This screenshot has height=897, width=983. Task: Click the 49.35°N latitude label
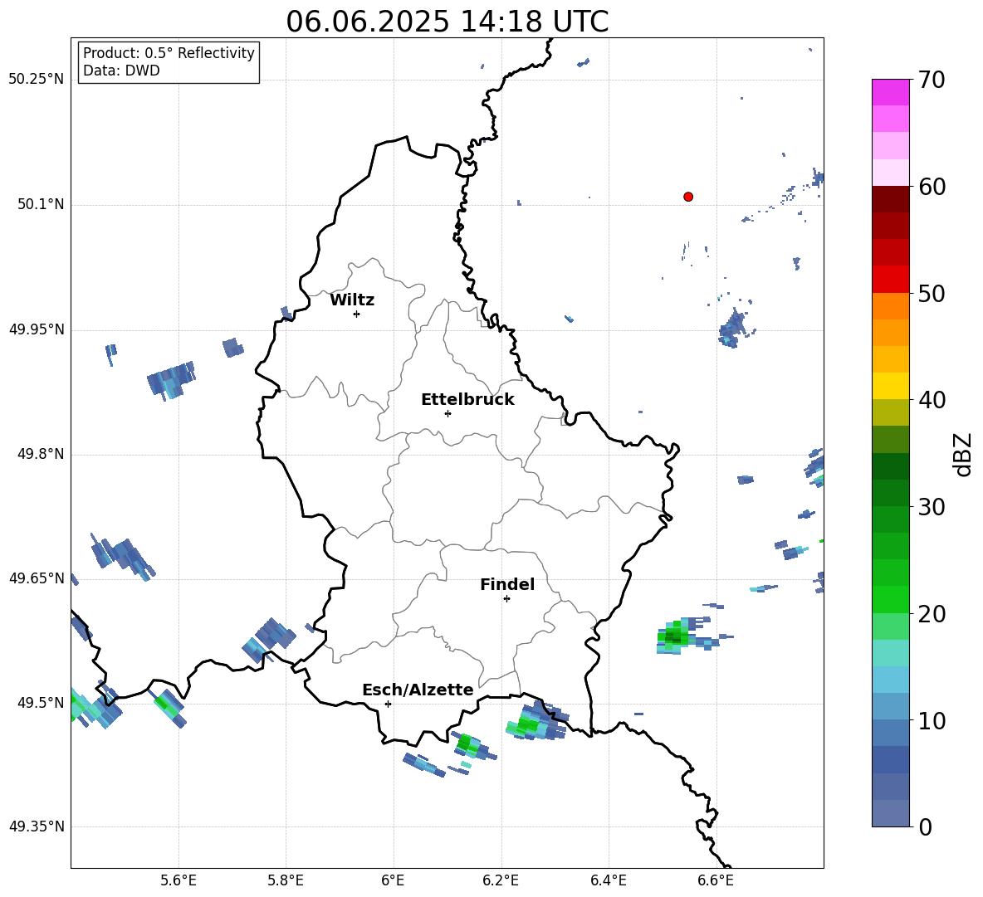[x=37, y=826]
